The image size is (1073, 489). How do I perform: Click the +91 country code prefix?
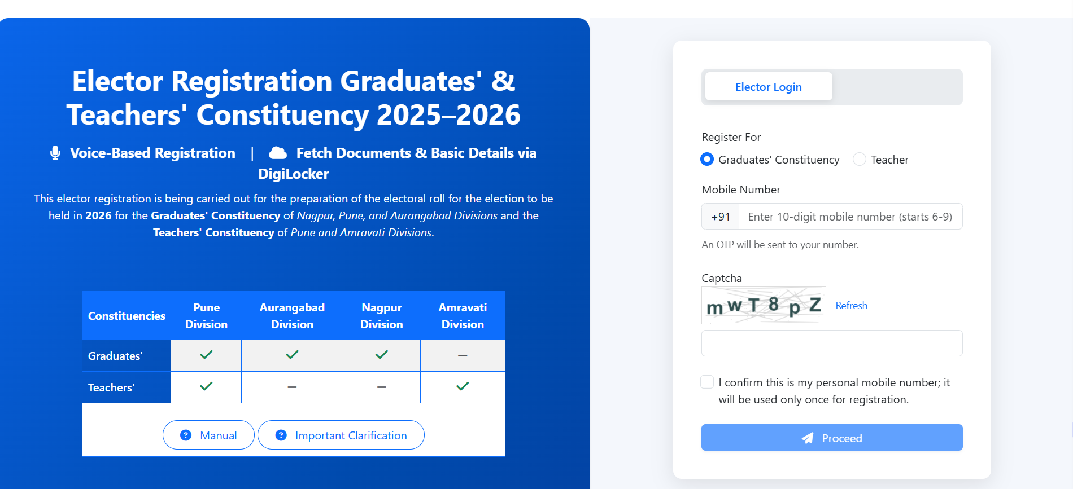pyautogui.click(x=721, y=217)
